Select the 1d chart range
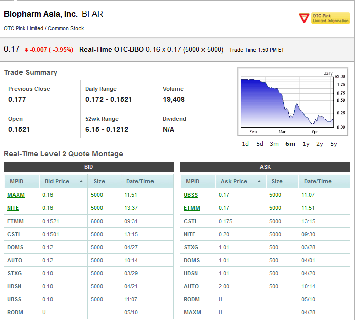The image size is (355, 320). [x=245, y=144]
